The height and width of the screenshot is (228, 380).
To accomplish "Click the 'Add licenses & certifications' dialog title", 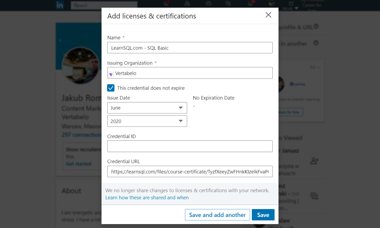I will coord(152,16).
